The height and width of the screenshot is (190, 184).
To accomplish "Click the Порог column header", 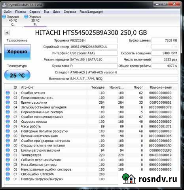I will pyautogui.click(x=138, y=87).
